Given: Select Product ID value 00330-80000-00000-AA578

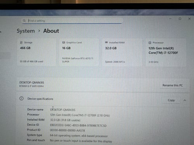Looking at the screenshot, I should (x=68, y=130).
